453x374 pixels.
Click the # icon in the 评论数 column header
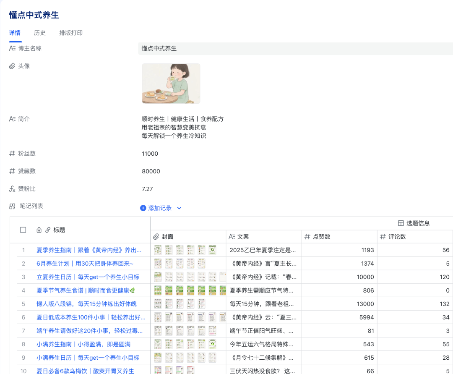(x=382, y=237)
